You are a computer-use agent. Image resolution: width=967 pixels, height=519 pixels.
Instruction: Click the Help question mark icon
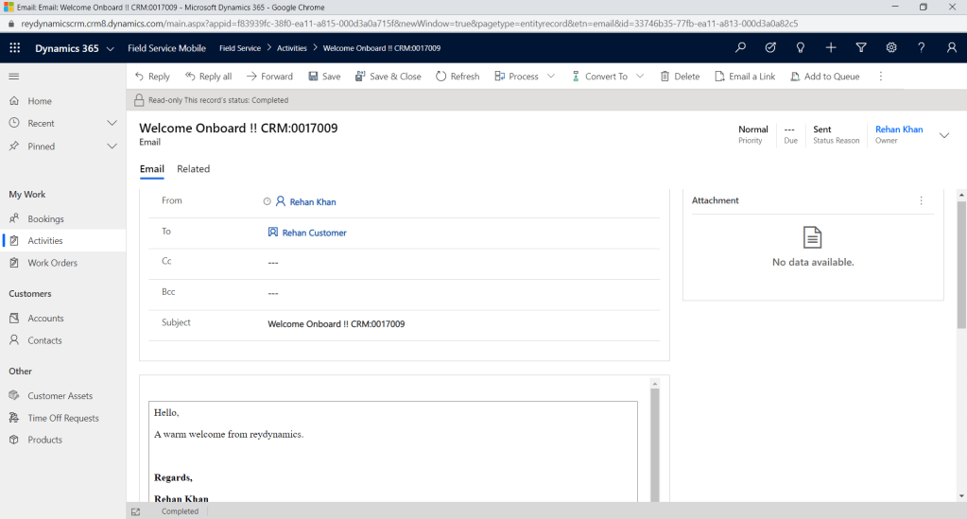pos(922,48)
